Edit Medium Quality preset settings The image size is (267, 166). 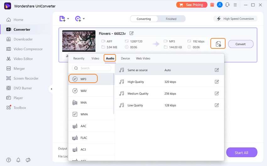pos(217,93)
